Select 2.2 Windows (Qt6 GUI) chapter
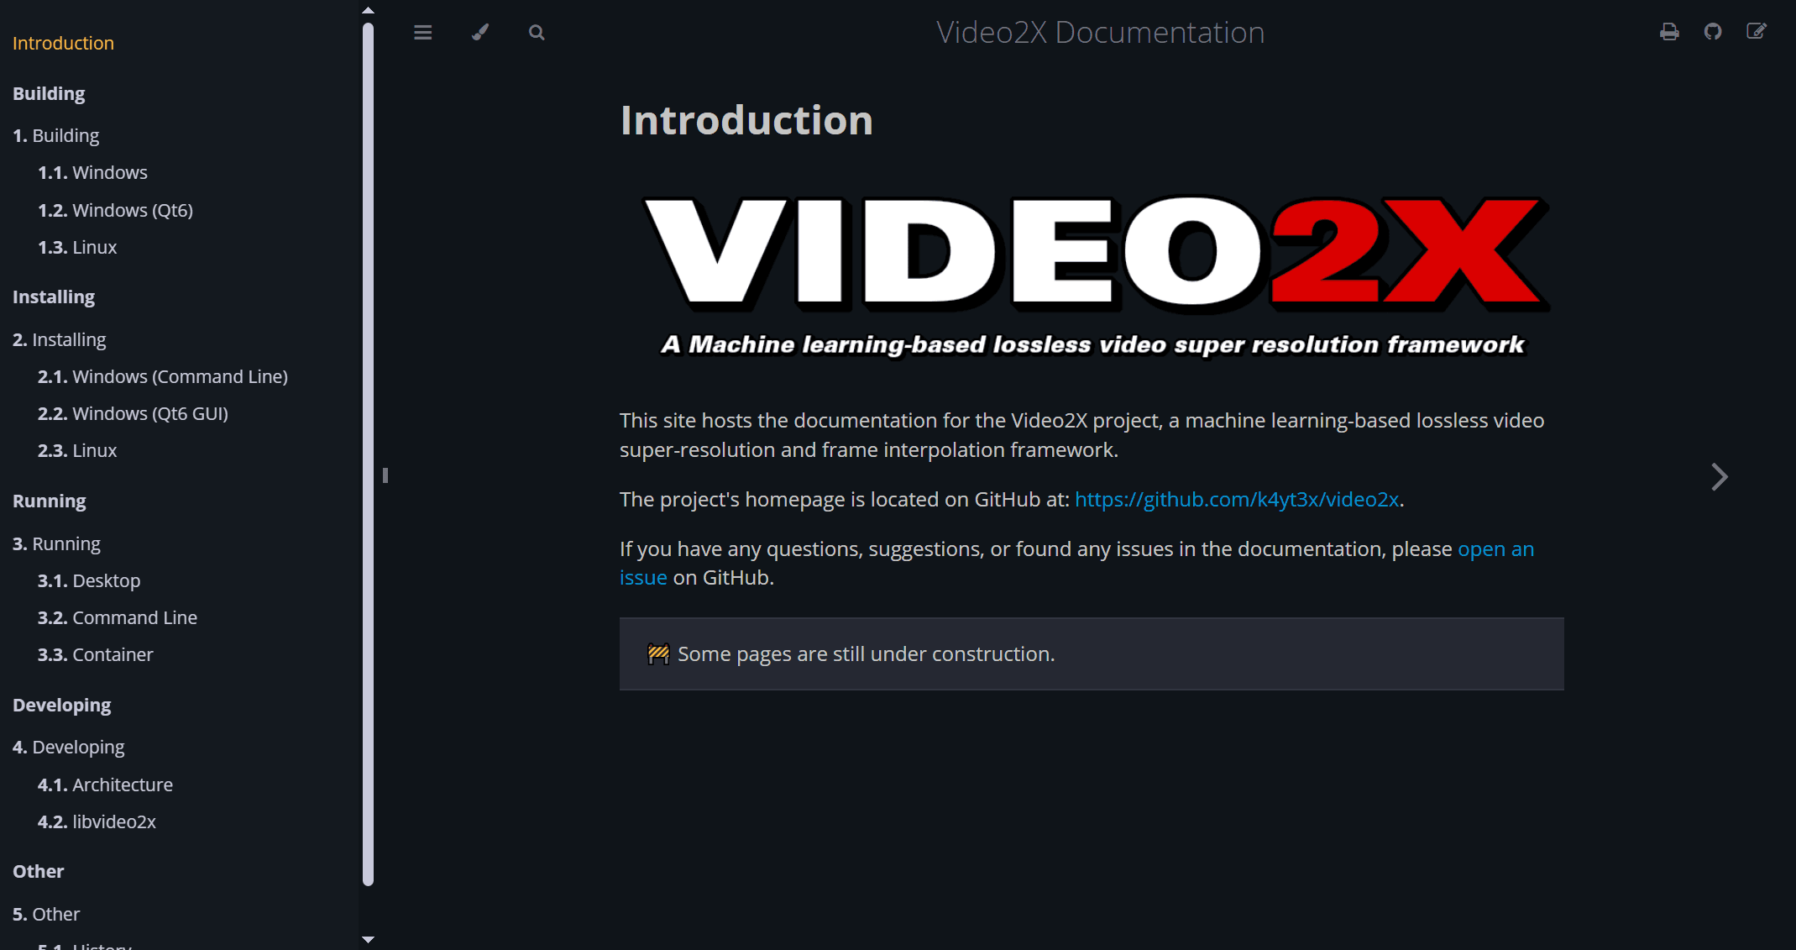This screenshot has height=950, width=1796. (x=133, y=413)
